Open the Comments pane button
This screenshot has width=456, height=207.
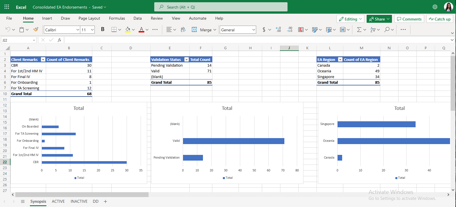[x=409, y=19]
